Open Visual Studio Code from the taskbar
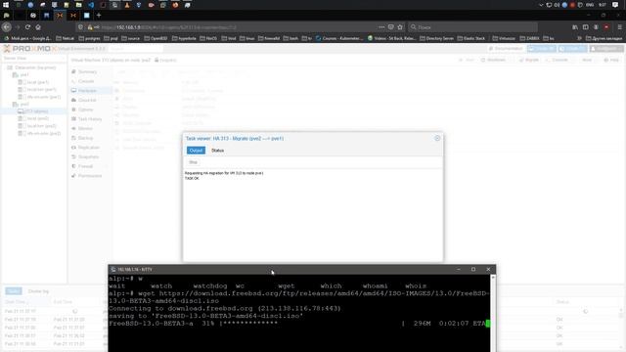626x352 pixels. [x=91, y=5]
